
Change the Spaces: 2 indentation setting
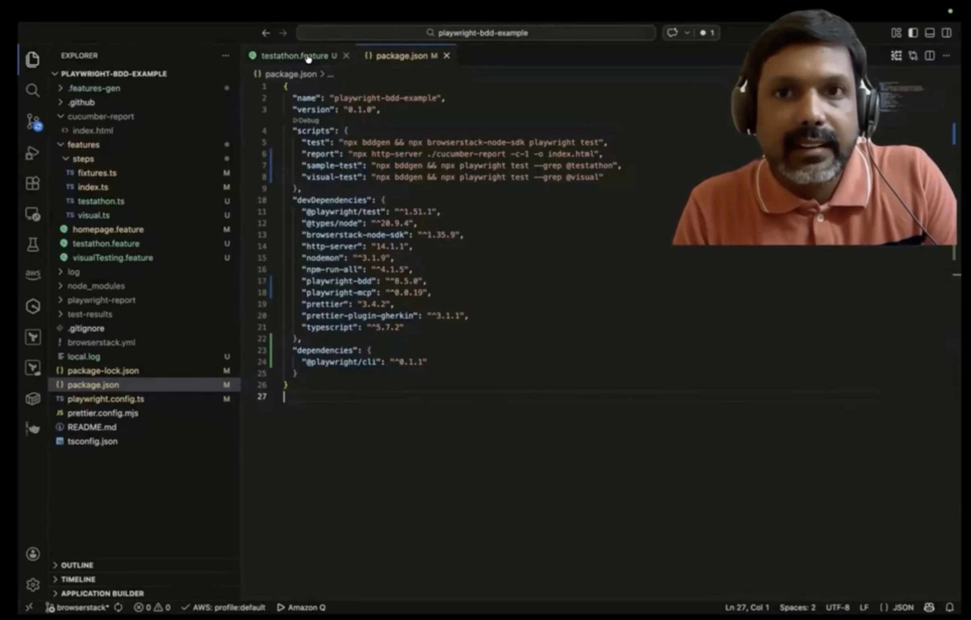797,607
